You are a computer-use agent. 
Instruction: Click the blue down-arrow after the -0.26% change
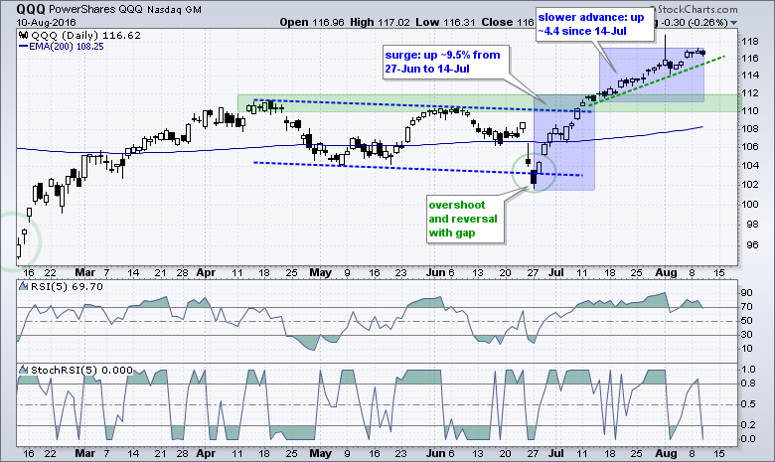point(733,23)
